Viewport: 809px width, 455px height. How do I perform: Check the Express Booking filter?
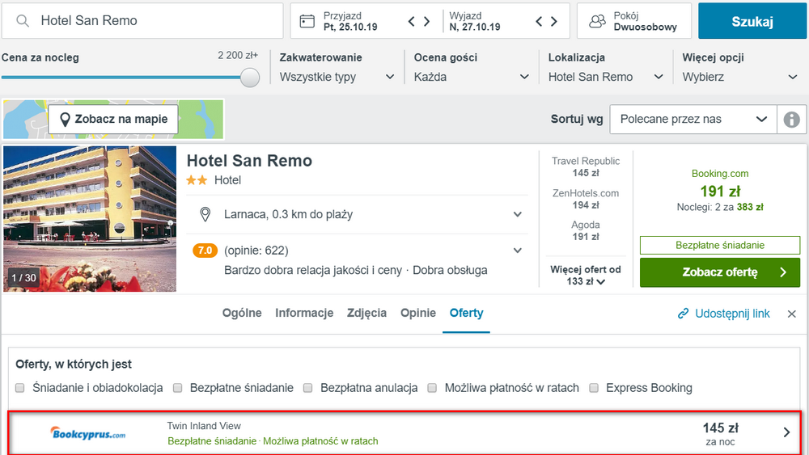[x=595, y=388]
